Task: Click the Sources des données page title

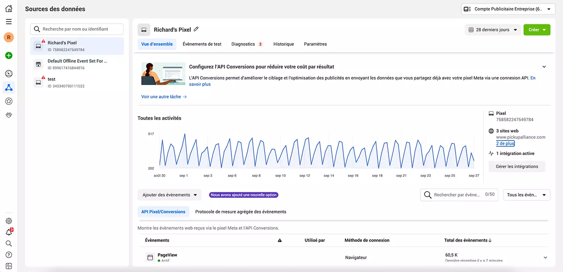Action: click(x=55, y=9)
